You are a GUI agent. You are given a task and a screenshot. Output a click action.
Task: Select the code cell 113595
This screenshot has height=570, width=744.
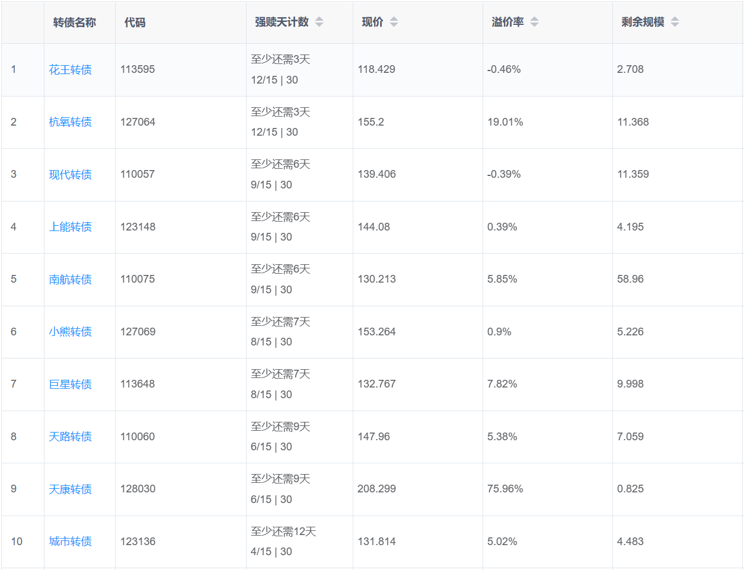coord(138,69)
